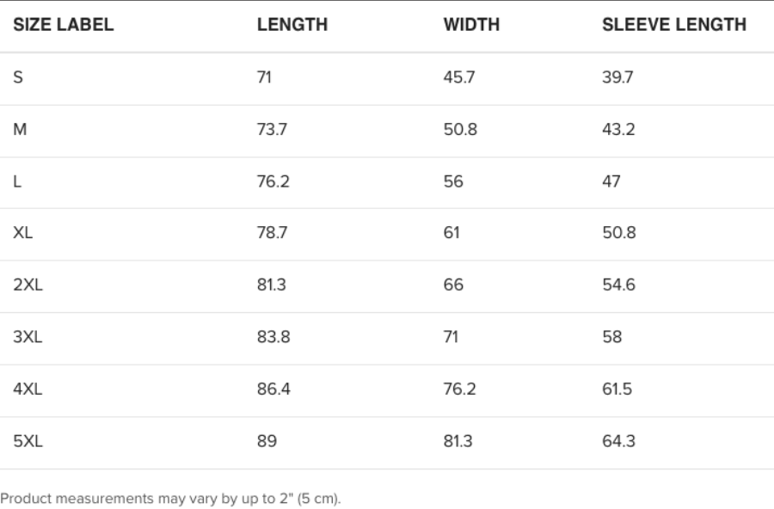Click the 73.7 length value for M
This screenshot has height=509, width=774.
272,129
